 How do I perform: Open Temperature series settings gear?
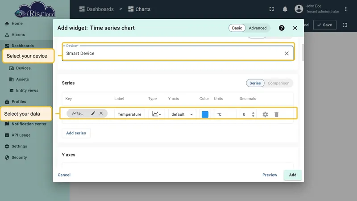(265, 114)
